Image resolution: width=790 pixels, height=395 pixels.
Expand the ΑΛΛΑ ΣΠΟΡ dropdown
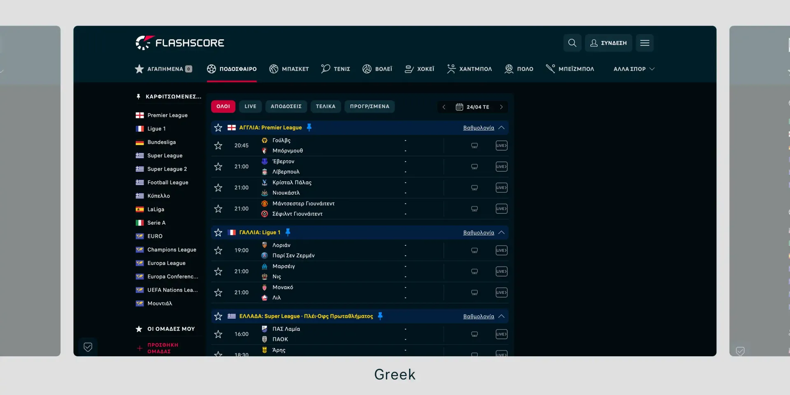point(634,69)
